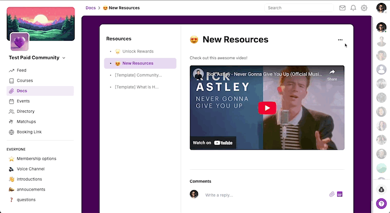Screen dimensions: 390x213
Task: Open the annoucements channel
Action: tap(40, 190)
